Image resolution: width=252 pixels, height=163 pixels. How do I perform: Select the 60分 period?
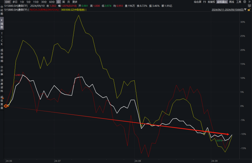pyautogui.click(x=52, y=2)
